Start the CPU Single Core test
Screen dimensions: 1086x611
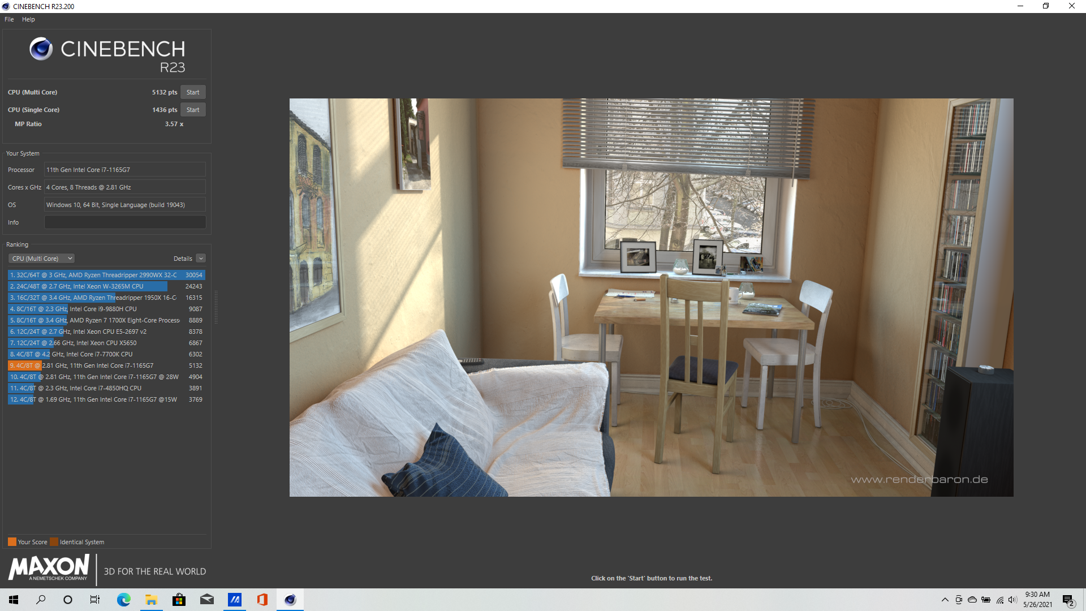[193, 110]
